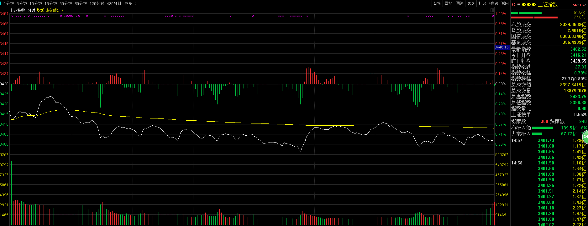Switch to 120分钟 period
Viewport: 588px width, 226px height.
pos(97,4)
